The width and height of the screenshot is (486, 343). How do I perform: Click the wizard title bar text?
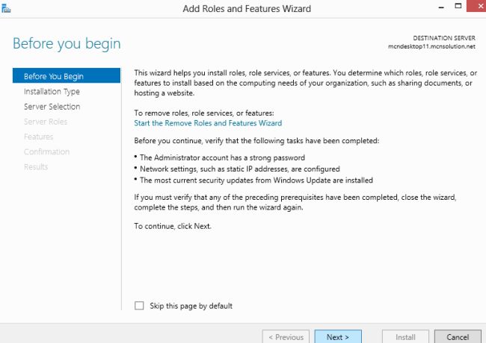click(247, 9)
